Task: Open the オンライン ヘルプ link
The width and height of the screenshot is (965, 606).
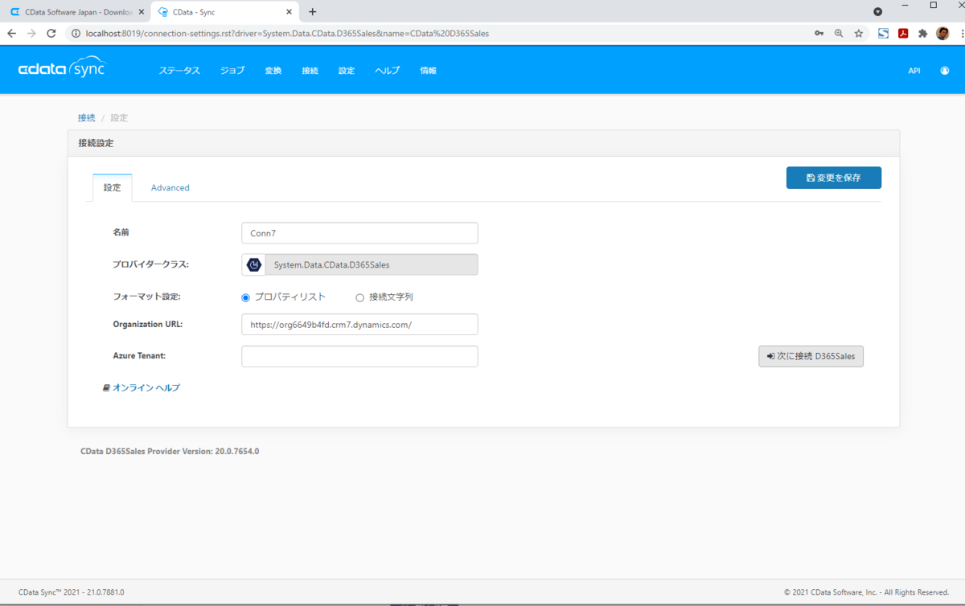Action: [x=142, y=387]
